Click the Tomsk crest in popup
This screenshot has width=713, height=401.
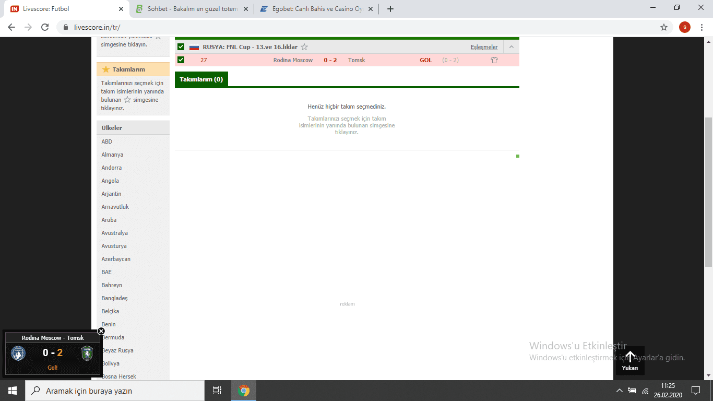[x=87, y=353]
